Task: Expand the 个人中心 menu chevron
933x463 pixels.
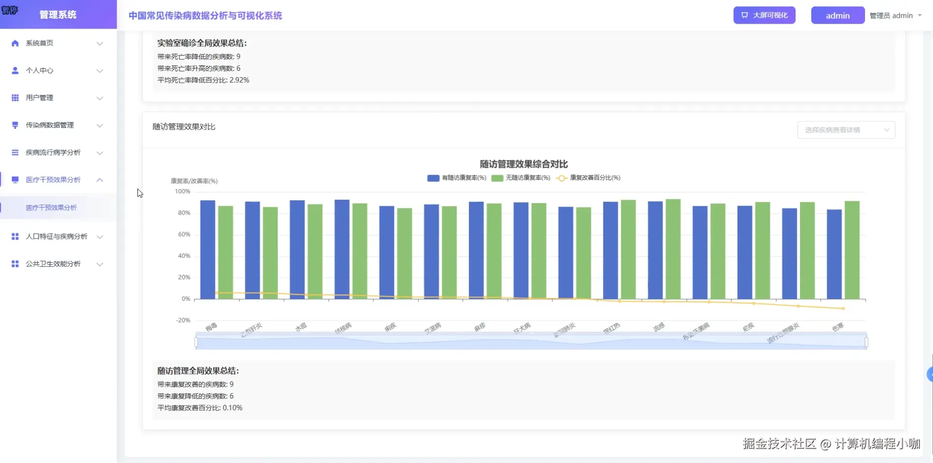Action: 100,71
